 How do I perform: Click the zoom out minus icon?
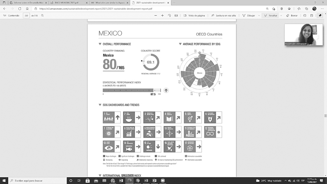[155, 15]
